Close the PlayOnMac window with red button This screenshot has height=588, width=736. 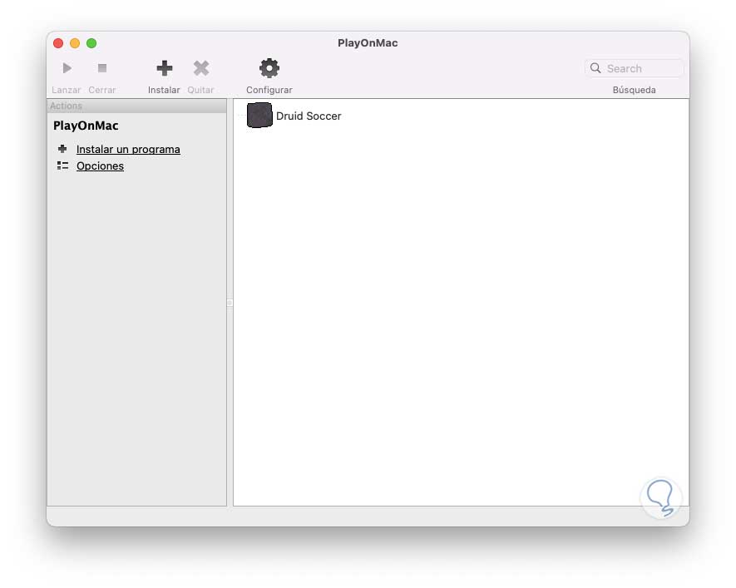pyautogui.click(x=58, y=43)
